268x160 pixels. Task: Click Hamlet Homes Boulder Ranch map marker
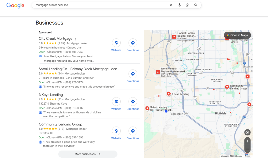[174, 37]
